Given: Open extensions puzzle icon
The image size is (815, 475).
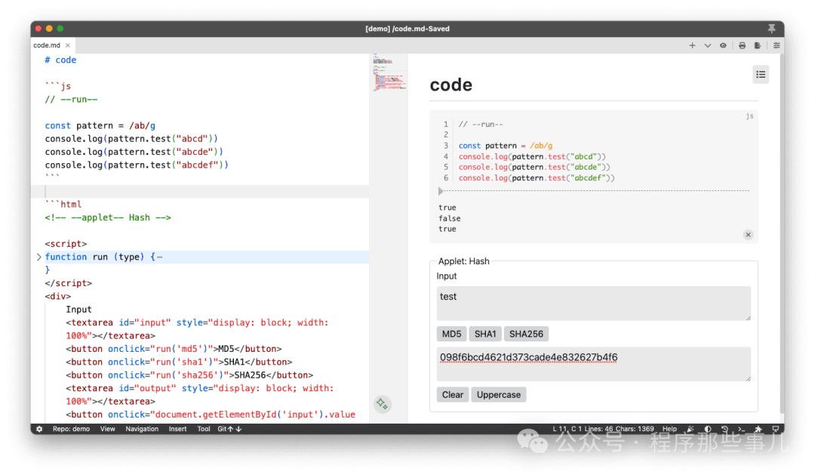Looking at the screenshot, I should (758, 429).
